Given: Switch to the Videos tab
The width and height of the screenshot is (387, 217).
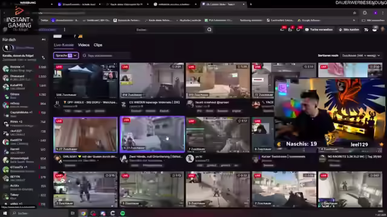Looking at the screenshot, I should coord(83,45).
